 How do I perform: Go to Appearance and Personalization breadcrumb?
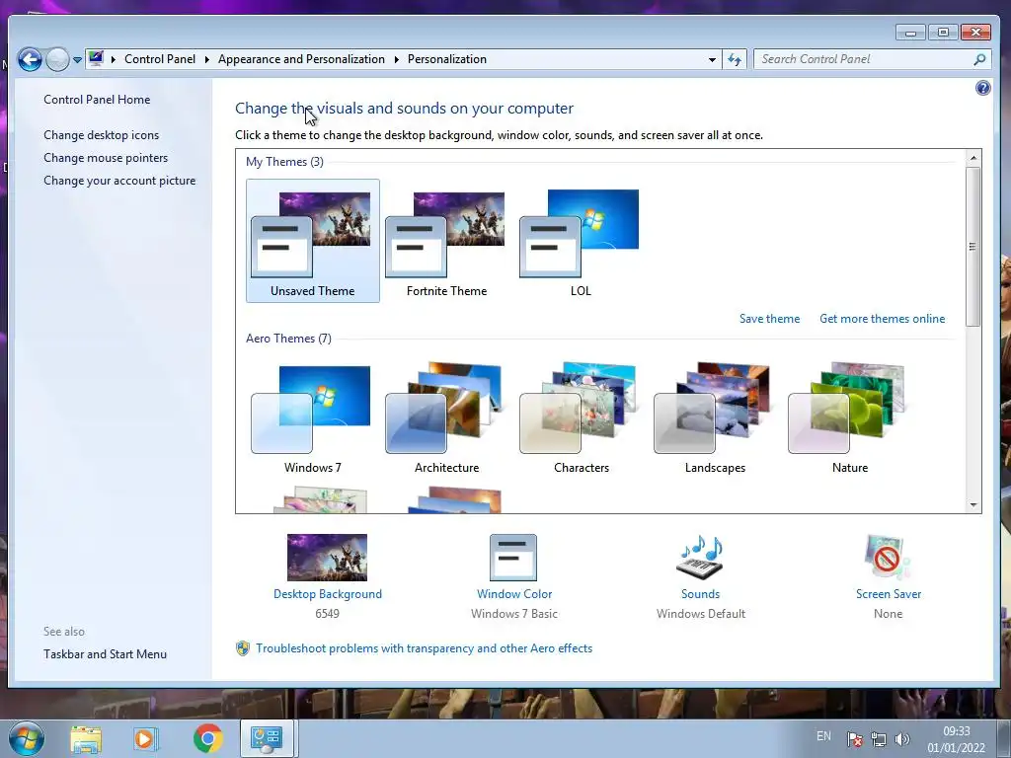click(x=301, y=59)
